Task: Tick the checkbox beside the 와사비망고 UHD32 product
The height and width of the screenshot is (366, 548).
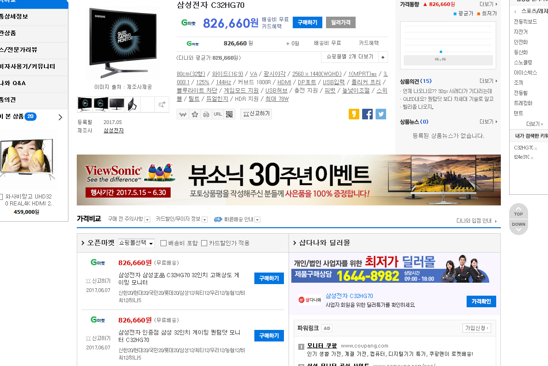Action: point(1,197)
